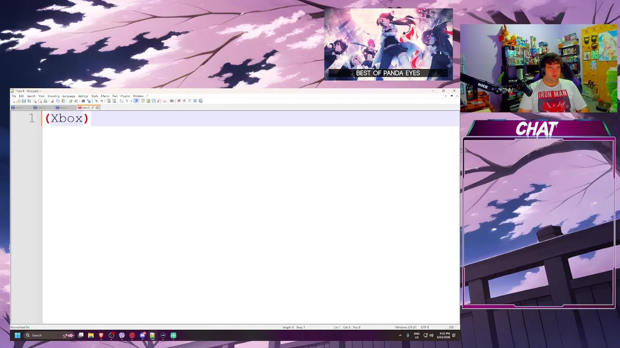Open Find with the binoculars icon
Image resolution: width=620 pixels, height=348 pixels.
pos(83,101)
